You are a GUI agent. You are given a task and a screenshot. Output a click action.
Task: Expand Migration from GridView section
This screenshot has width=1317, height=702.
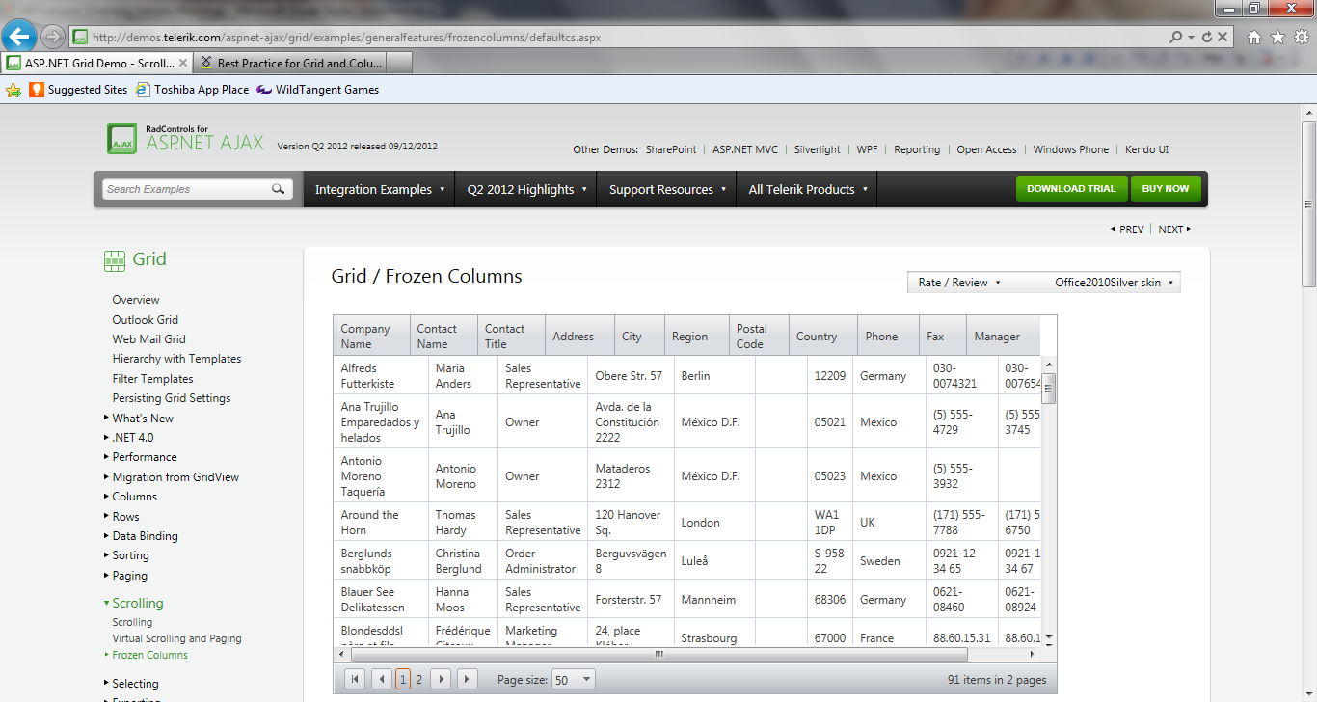coord(172,477)
